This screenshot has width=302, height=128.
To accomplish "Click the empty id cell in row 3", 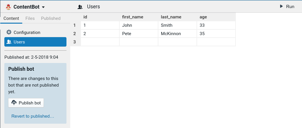I will click(100, 42).
